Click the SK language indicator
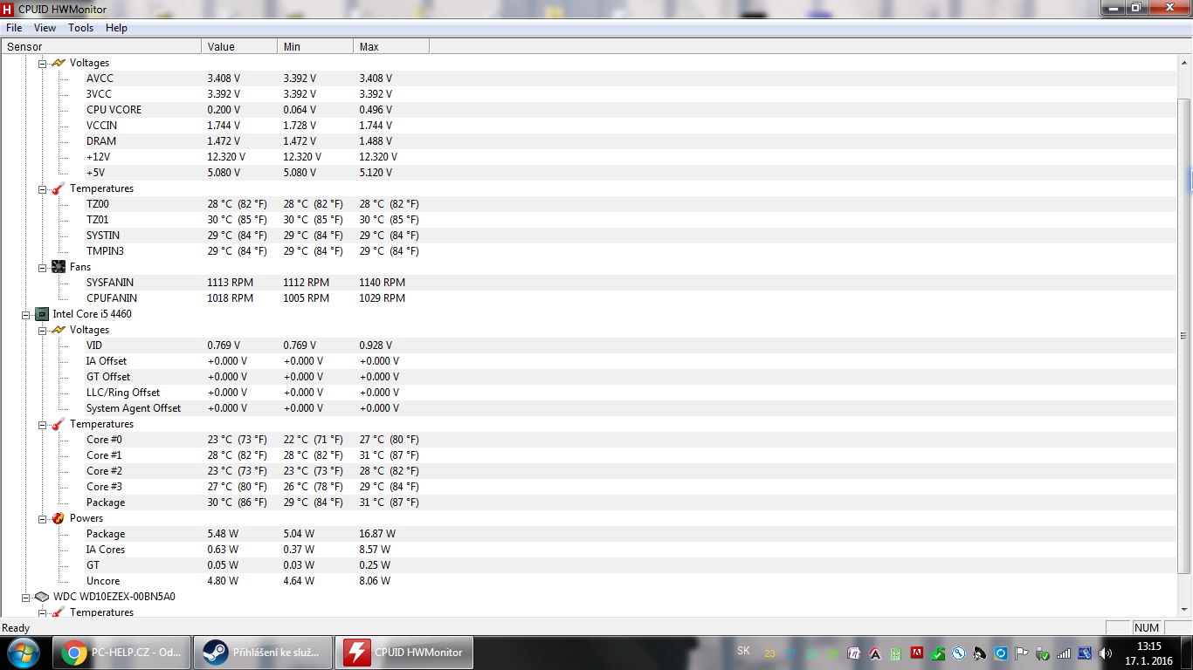 coord(743,651)
